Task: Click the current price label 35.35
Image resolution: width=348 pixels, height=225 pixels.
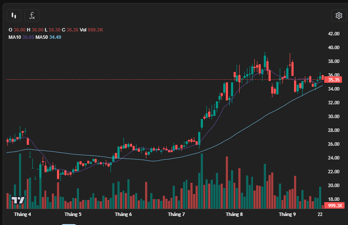Action: pos(334,80)
